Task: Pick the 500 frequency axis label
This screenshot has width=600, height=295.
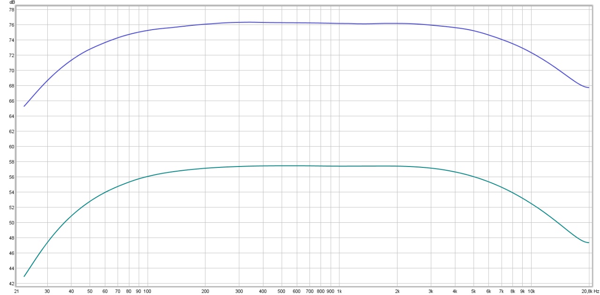Action: pyautogui.click(x=281, y=291)
